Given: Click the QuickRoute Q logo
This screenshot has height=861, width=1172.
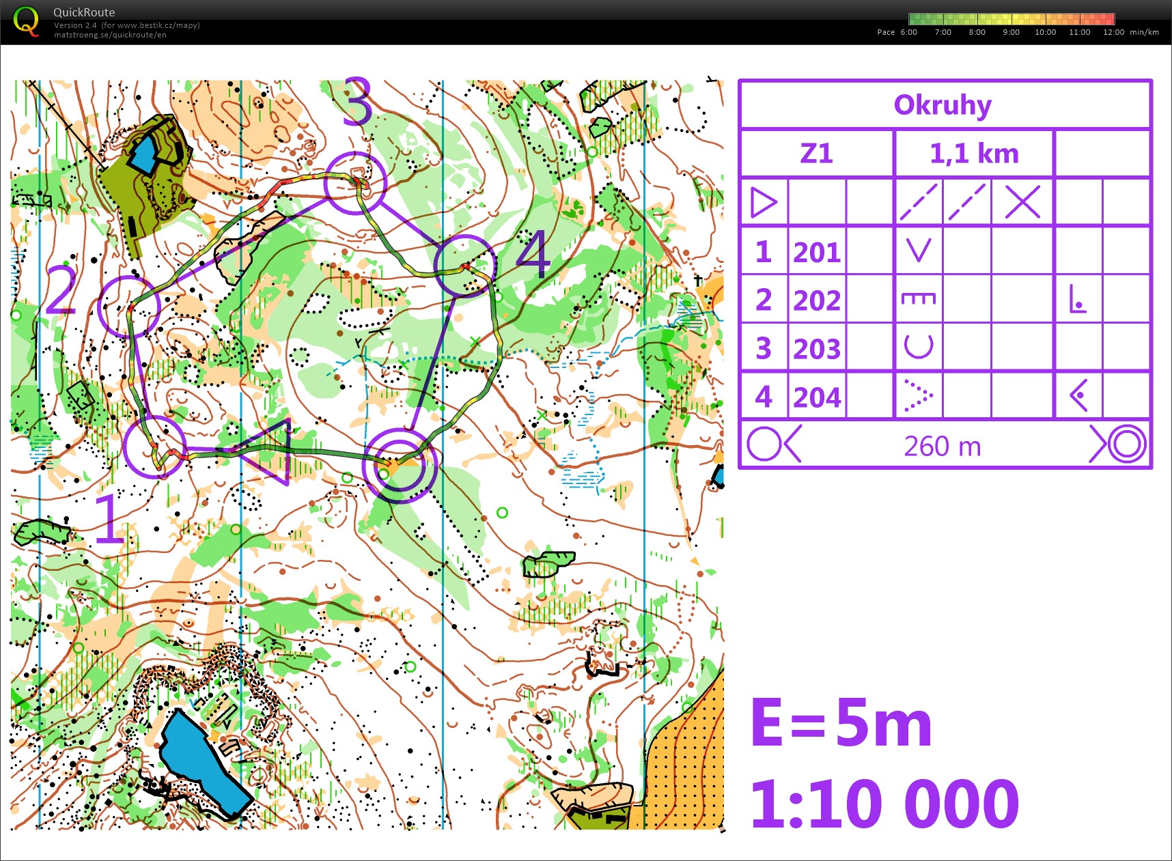Looking at the screenshot, I should [x=26, y=21].
